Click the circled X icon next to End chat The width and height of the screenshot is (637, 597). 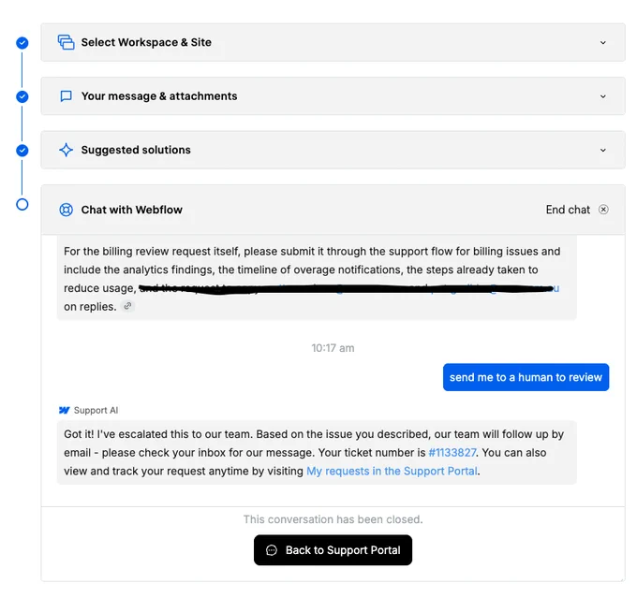pos(603,210)
